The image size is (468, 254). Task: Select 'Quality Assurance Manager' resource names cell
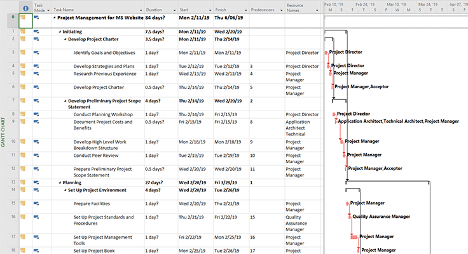point(304,224)
